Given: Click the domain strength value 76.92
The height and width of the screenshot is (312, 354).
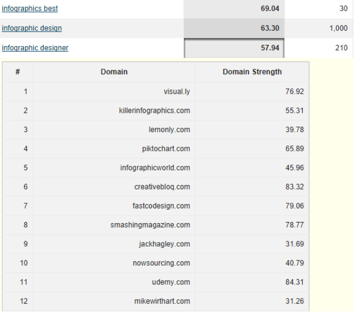Looking at the screenshot, I should (x=295, y=92).
